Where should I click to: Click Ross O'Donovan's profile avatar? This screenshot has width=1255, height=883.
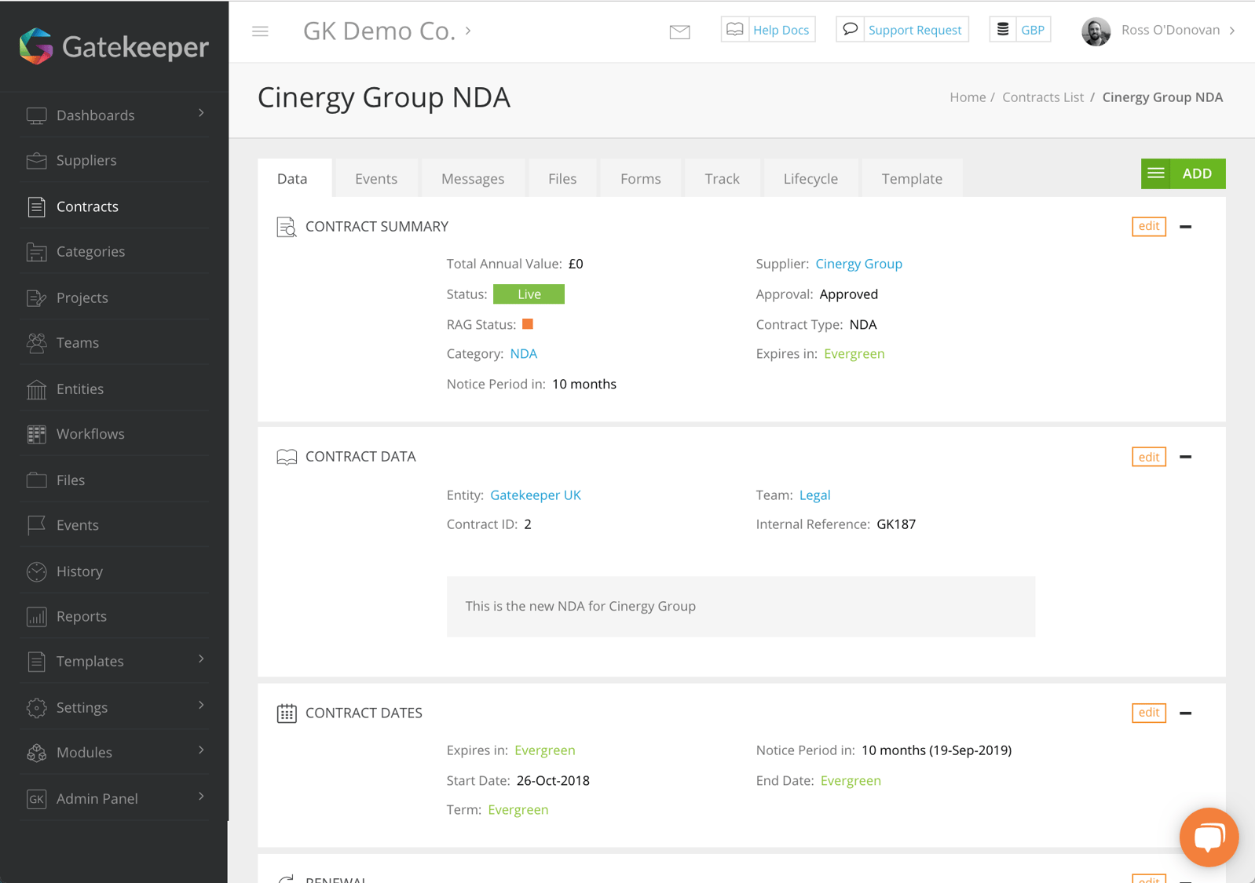pos(1096,31)
